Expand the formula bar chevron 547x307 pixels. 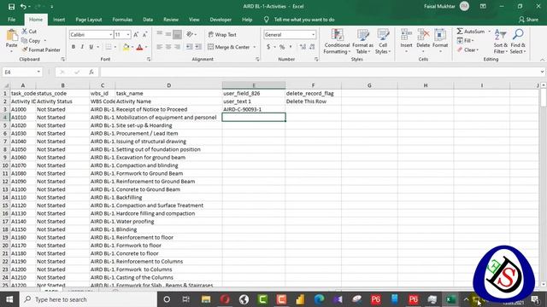click(x=542, y=72)
